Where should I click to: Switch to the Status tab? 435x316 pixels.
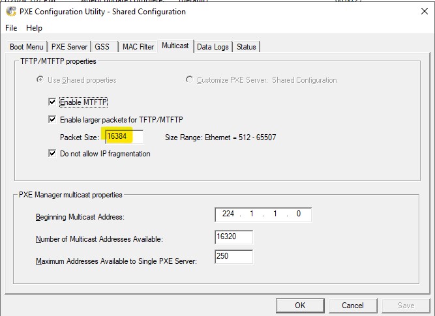pos(246,46)
